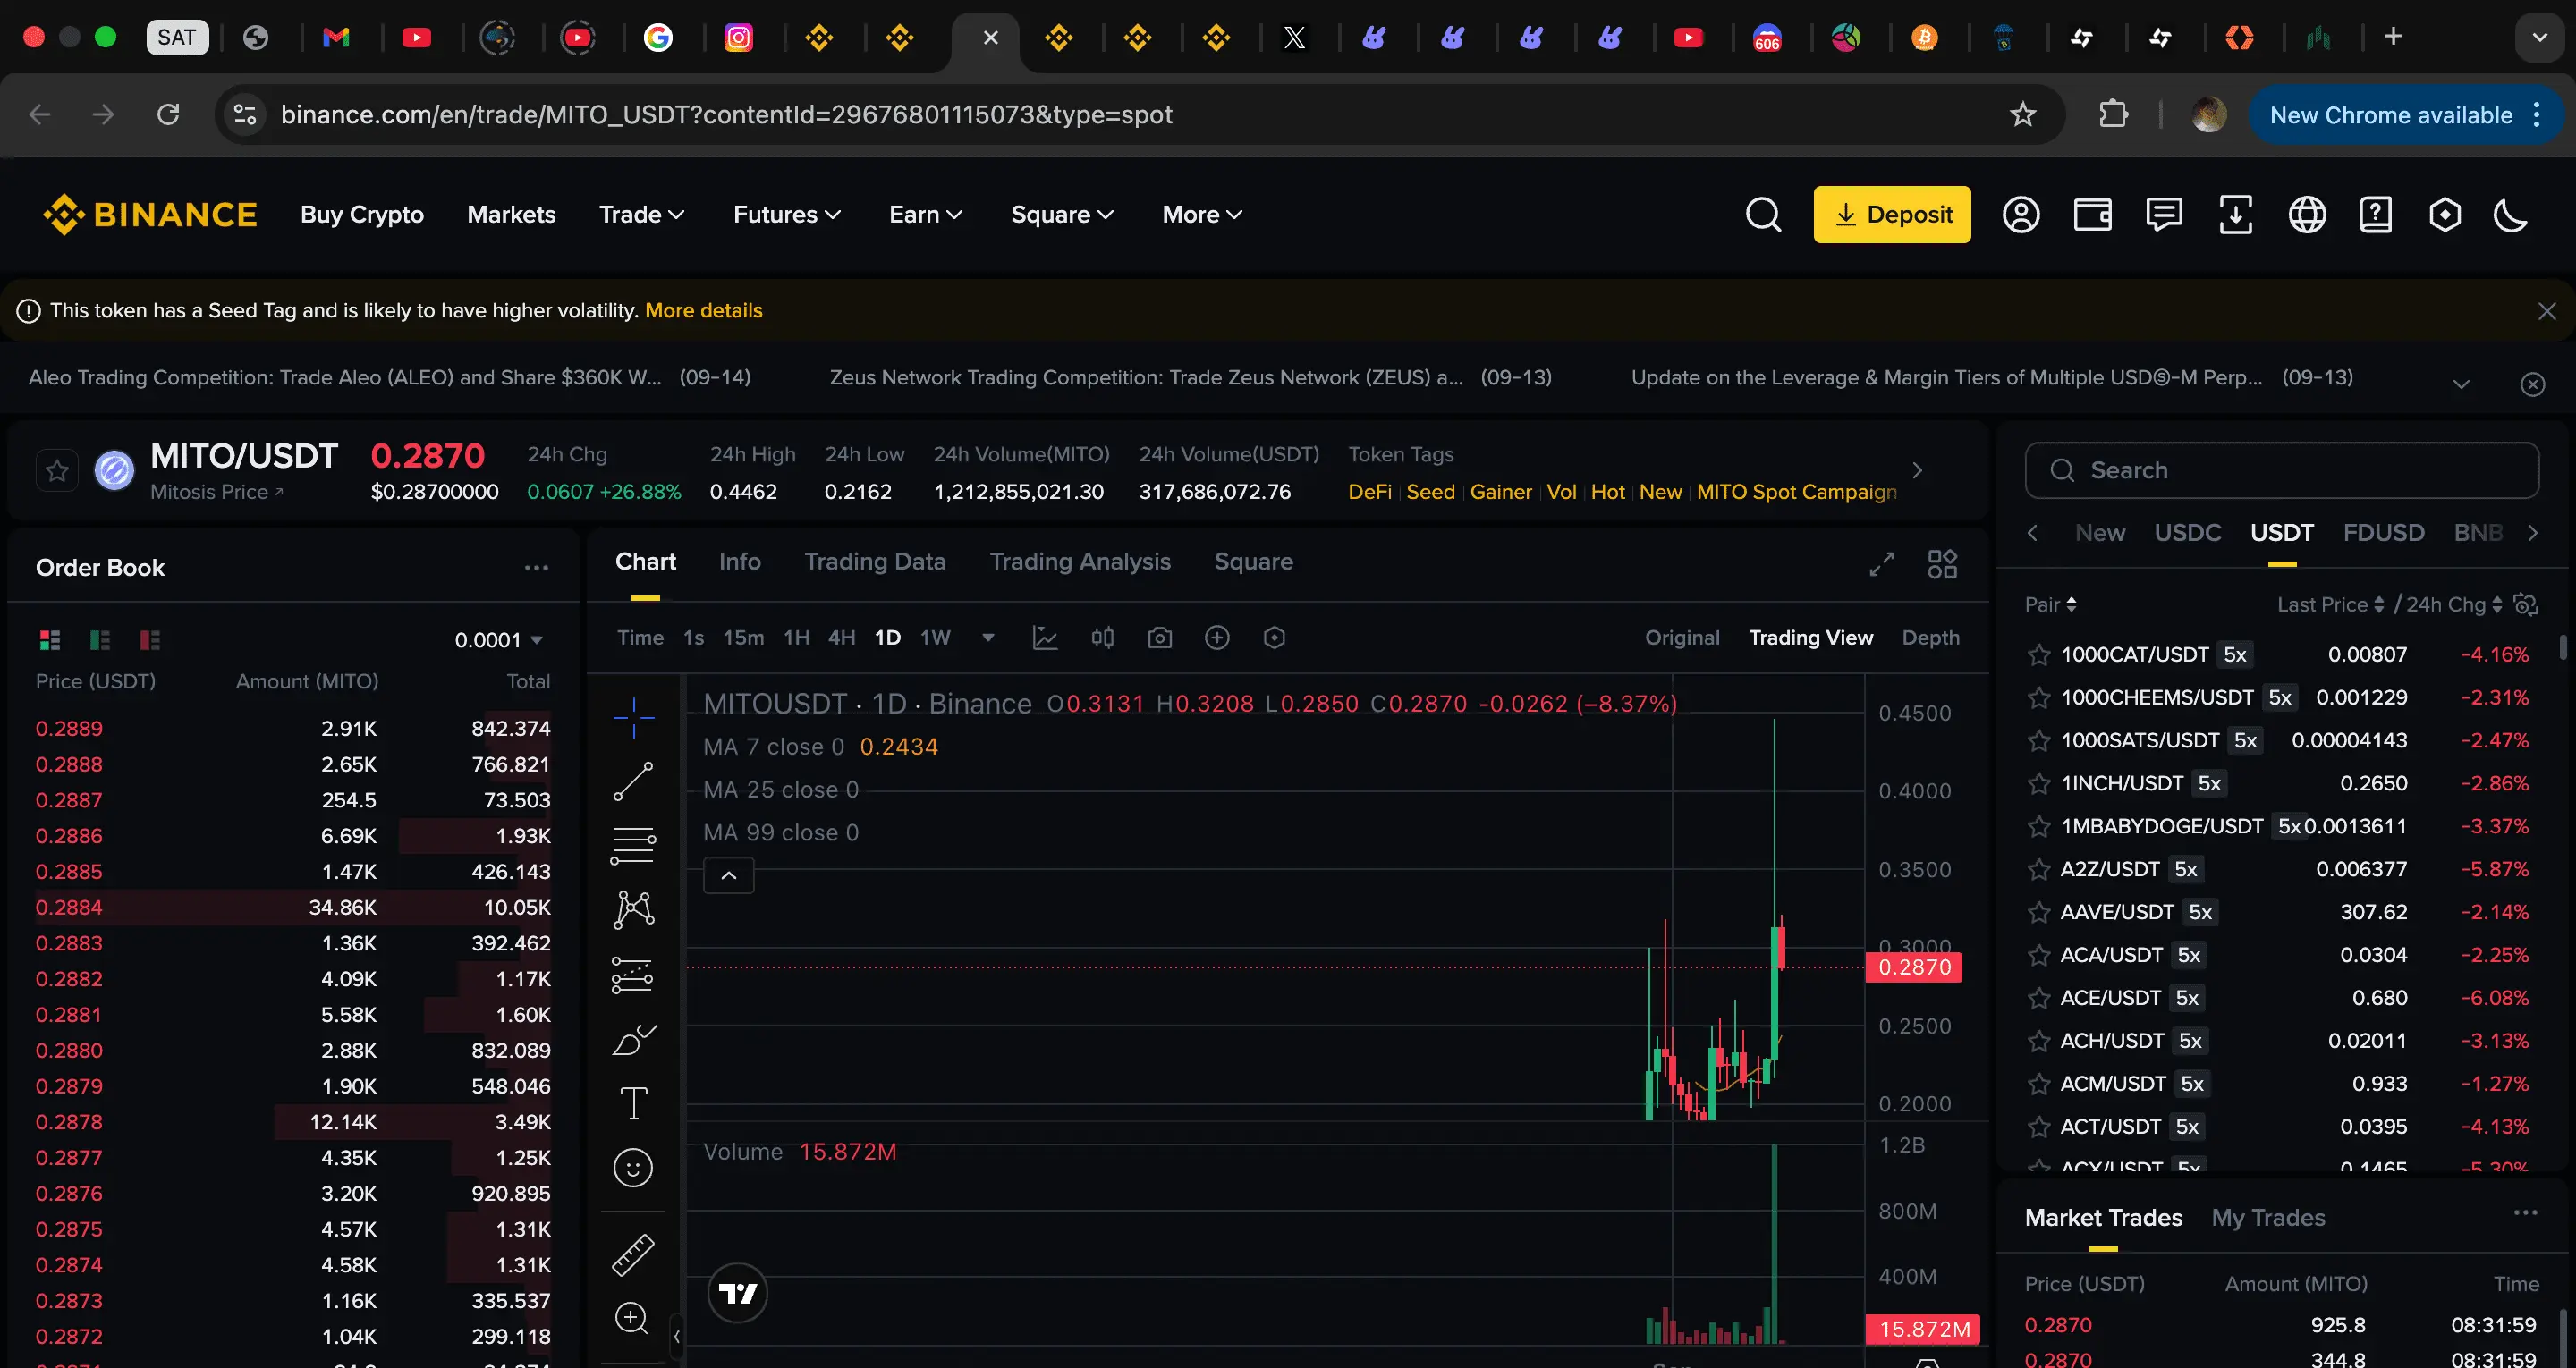Switch to the Trading Analysis tab

tap(1080, 562)
